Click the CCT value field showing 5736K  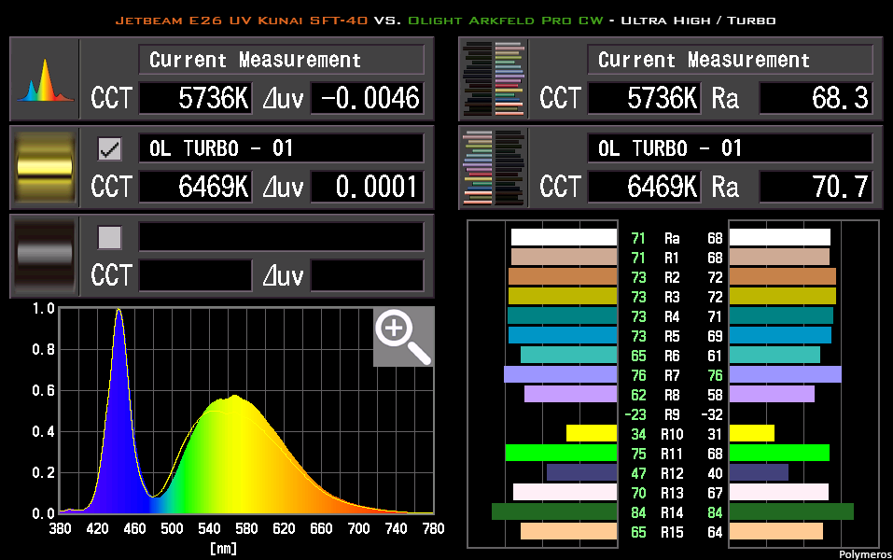point(195,98)
